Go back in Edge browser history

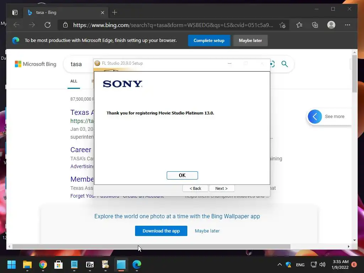[16, 25]
